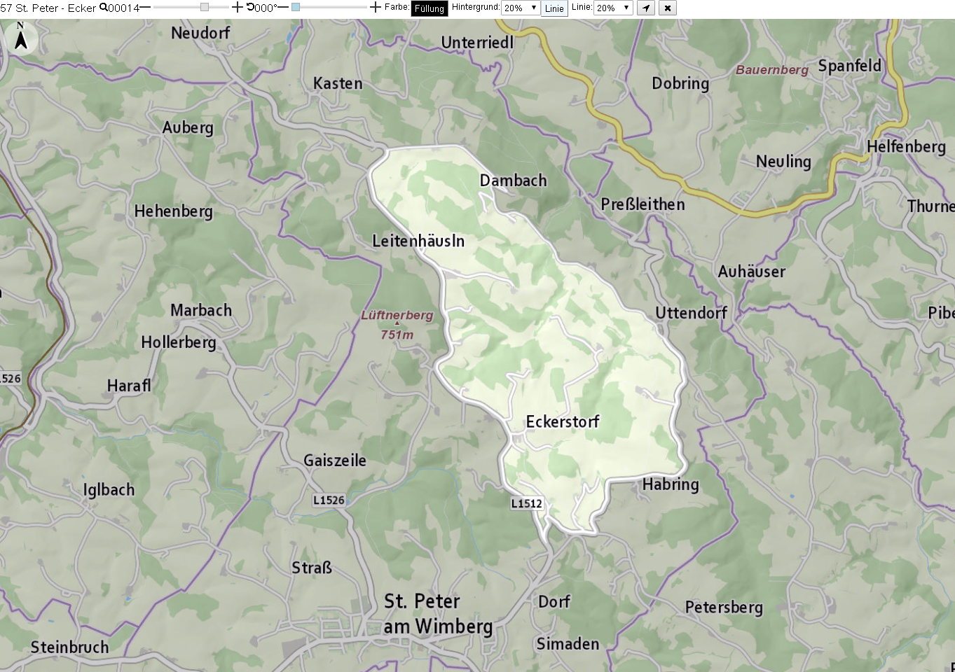Click the L1512 road marker
The height and width of the screenshot is (672, 955).
526,503
